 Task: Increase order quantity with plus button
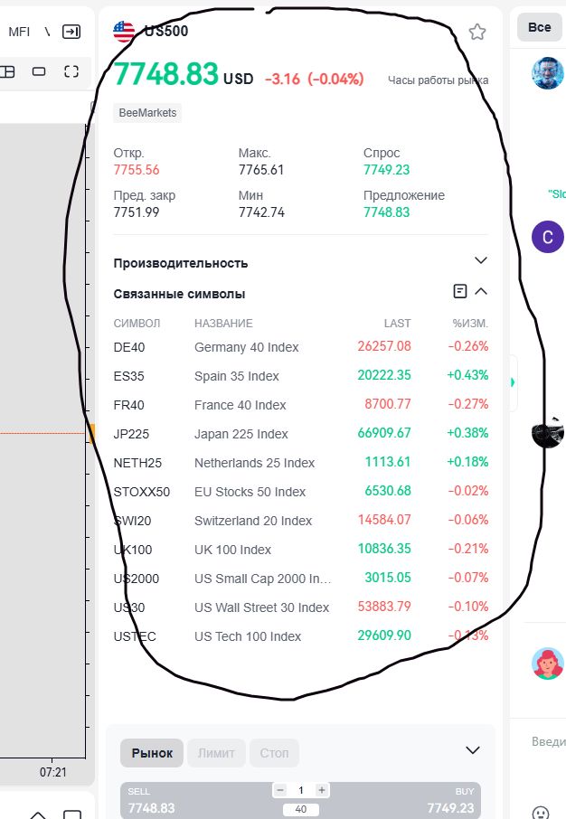click(x=322, y=790)
